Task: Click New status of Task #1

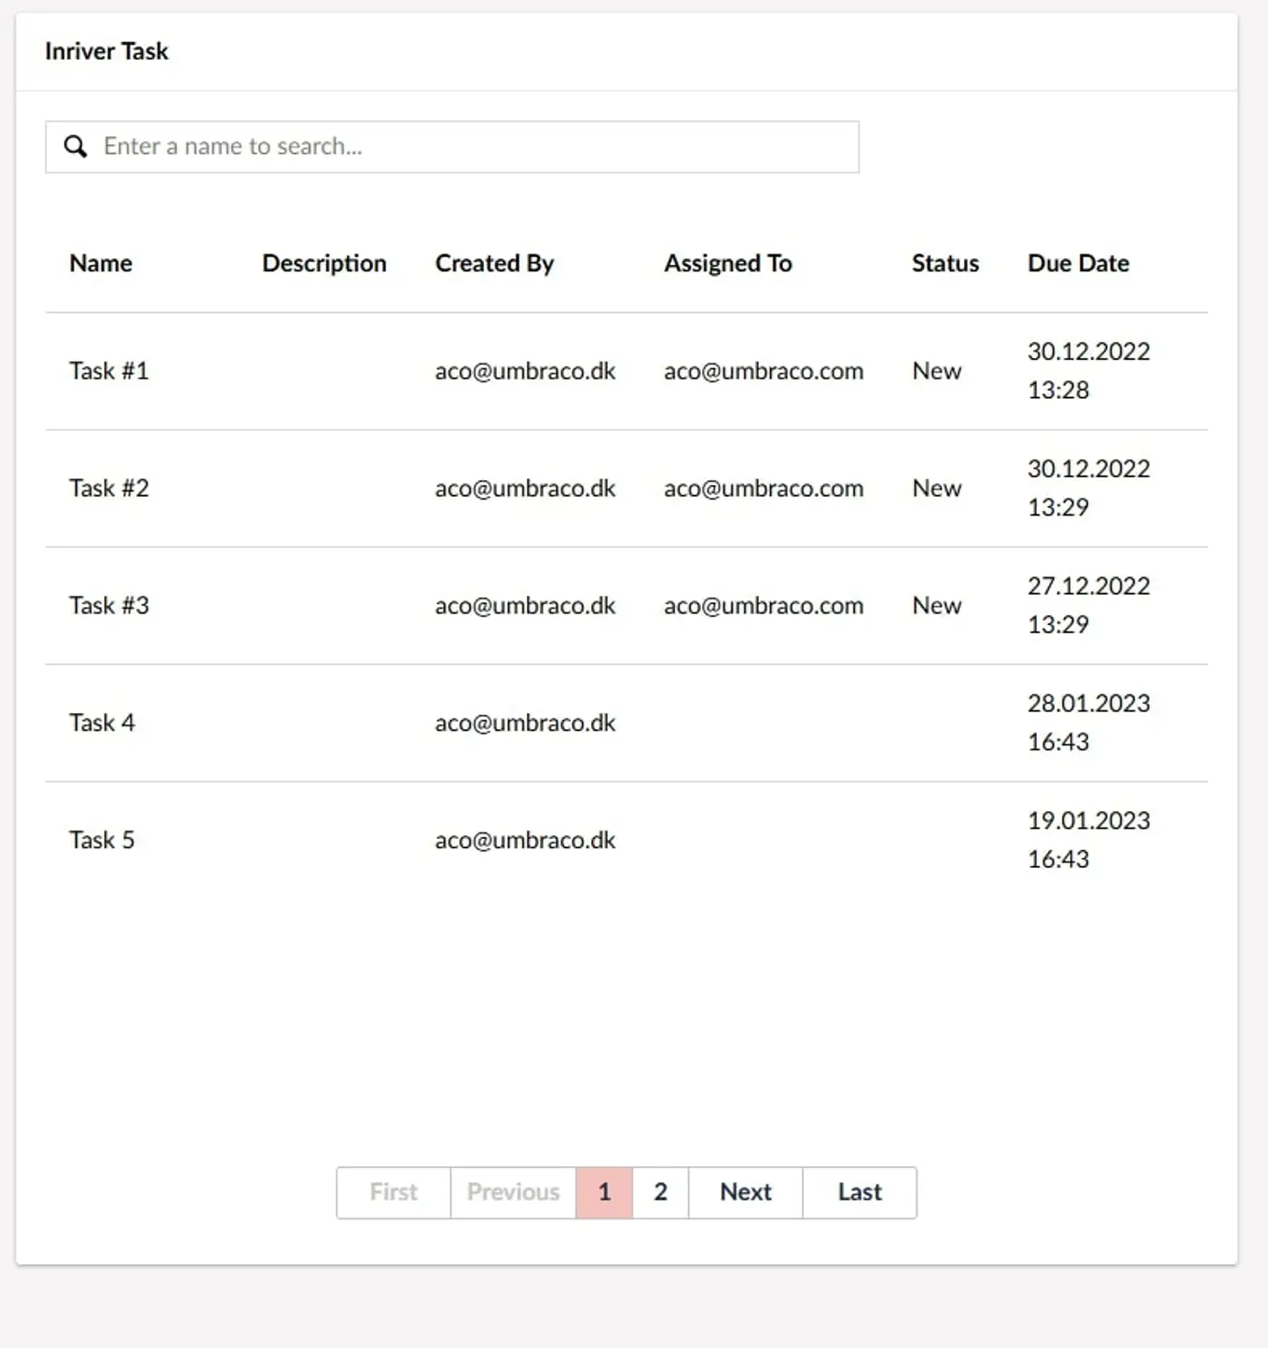Action: tap(937, 371)
